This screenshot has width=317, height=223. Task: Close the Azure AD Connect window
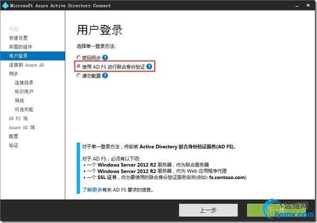[x=308, y=5]
